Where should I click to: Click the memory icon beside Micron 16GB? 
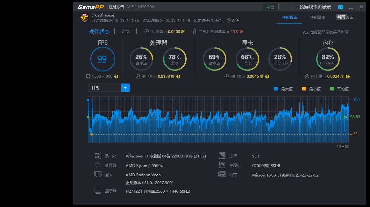point(222,174)
